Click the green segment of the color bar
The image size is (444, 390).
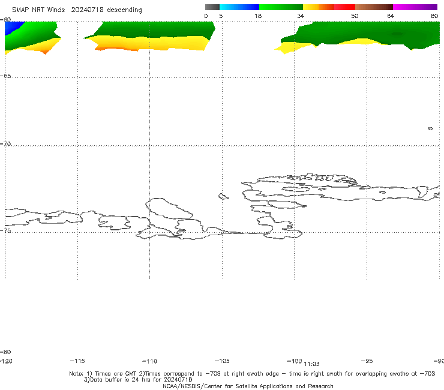[x=281, y=7]
